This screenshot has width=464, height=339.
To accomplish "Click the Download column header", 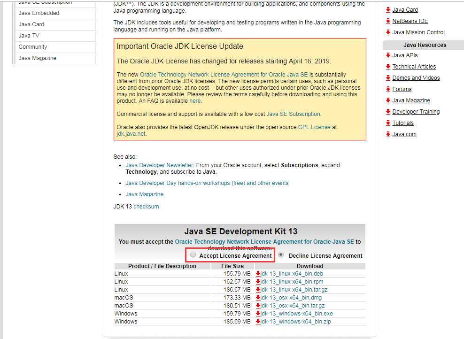I will click(310, 266).
